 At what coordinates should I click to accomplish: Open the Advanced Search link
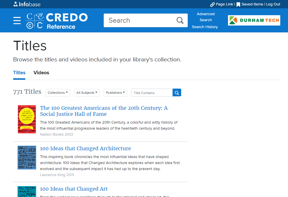point(206,17)
